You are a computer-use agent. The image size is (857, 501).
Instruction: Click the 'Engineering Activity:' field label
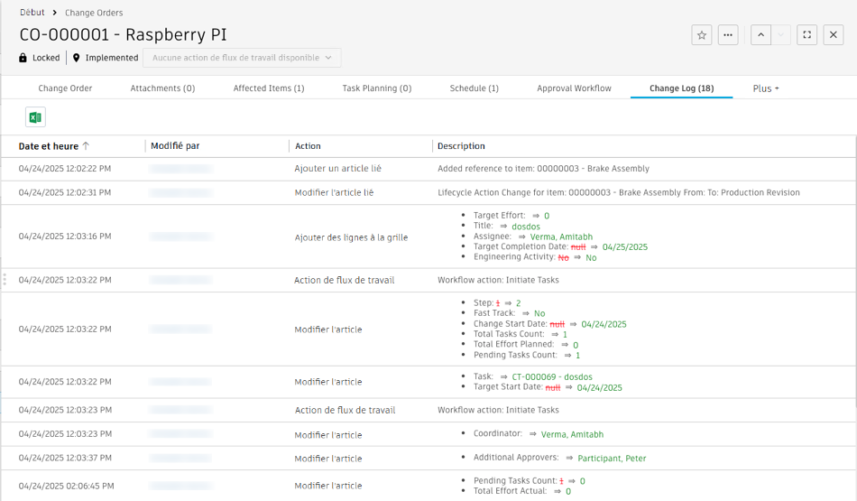pos(514,257)
